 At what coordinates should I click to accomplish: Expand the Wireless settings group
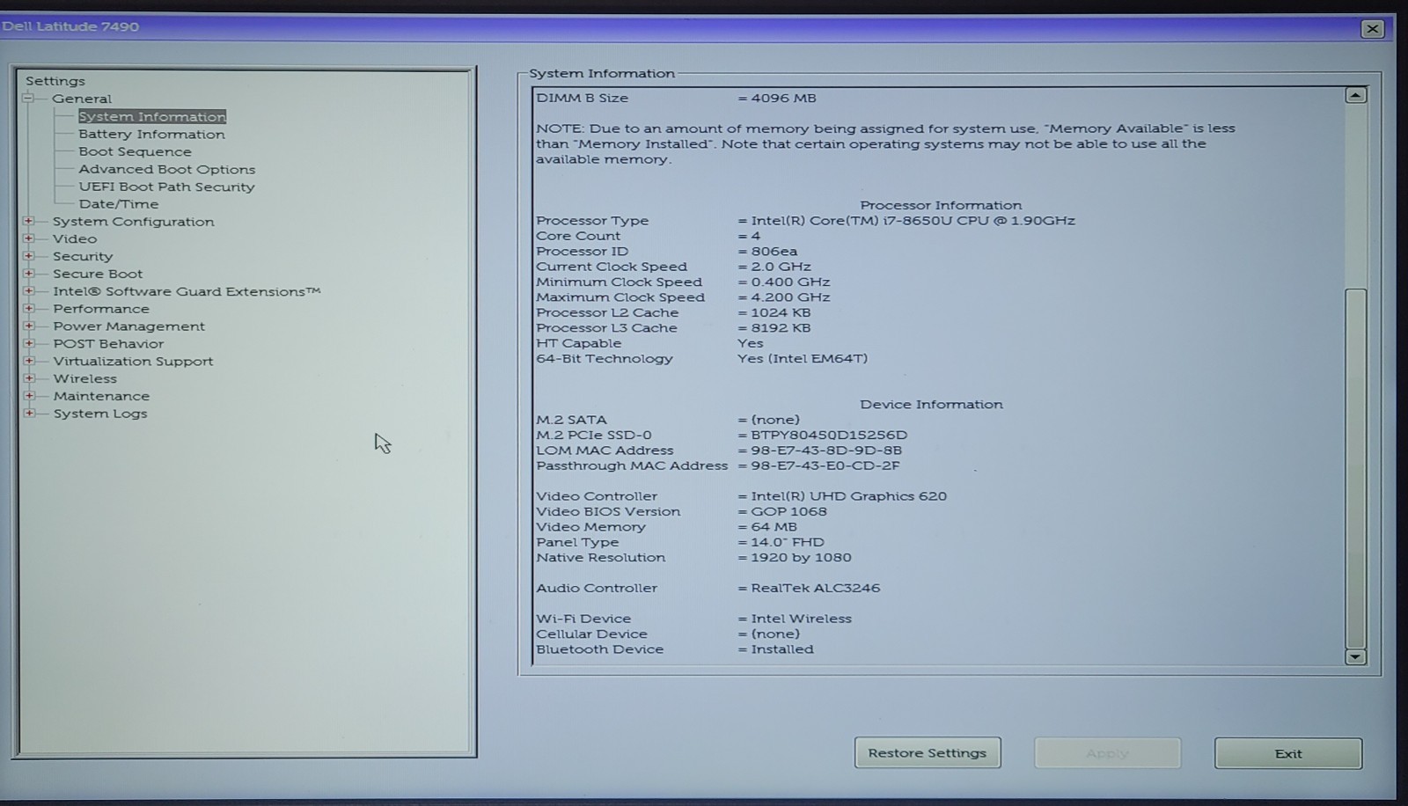click(29, 378)
